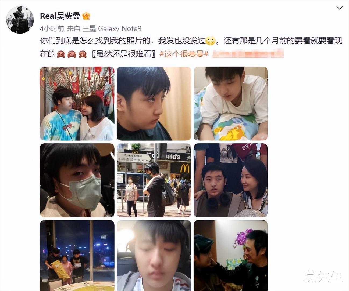
Task: Expand the post options chevron
Action: [340, 8]
